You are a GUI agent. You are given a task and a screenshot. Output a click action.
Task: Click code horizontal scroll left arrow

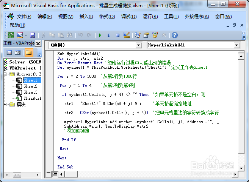(61, 174)
